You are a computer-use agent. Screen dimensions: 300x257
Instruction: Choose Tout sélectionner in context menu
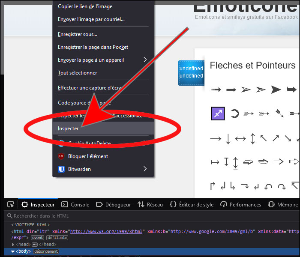point(103,73)
